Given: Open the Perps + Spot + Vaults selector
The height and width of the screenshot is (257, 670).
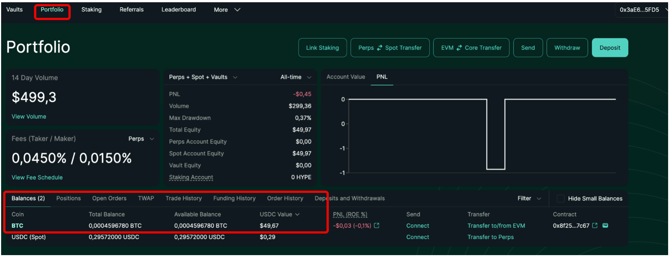Looking at the screenshot, I should pos(203,77).
